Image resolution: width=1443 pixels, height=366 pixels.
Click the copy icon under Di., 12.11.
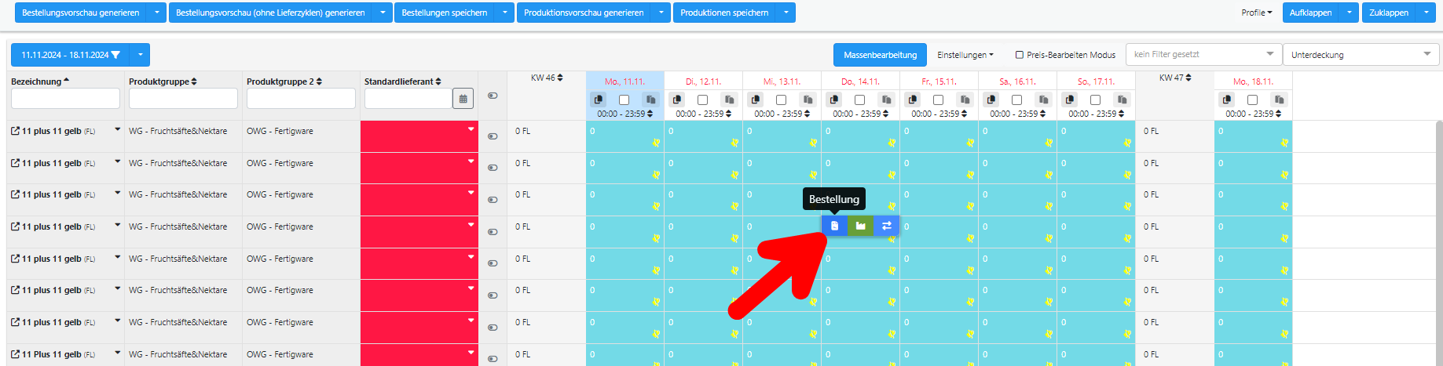pos(677,100)
